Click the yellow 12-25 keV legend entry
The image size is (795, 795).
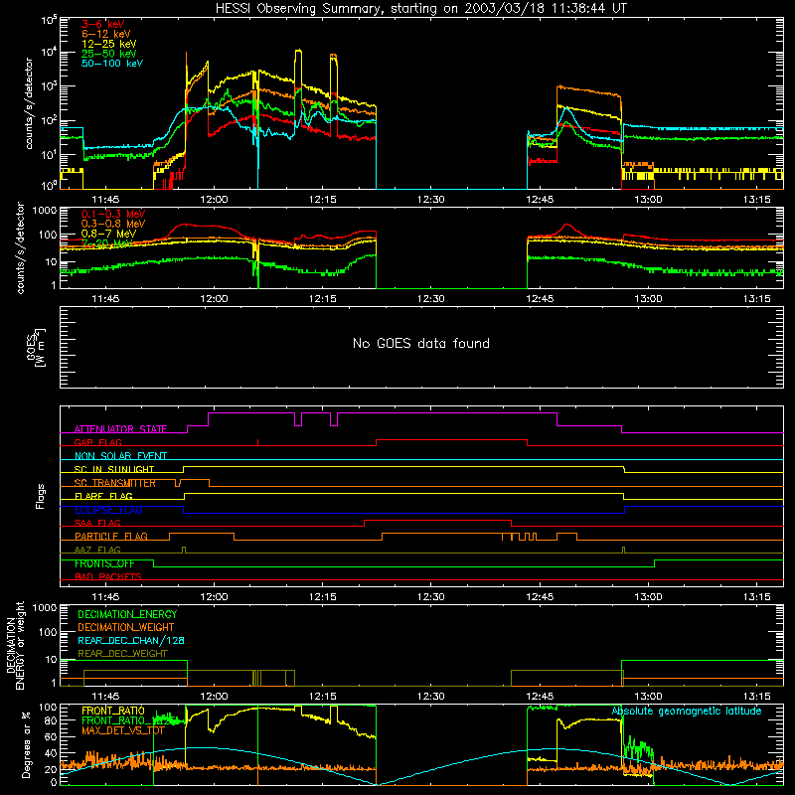(109, 44)
